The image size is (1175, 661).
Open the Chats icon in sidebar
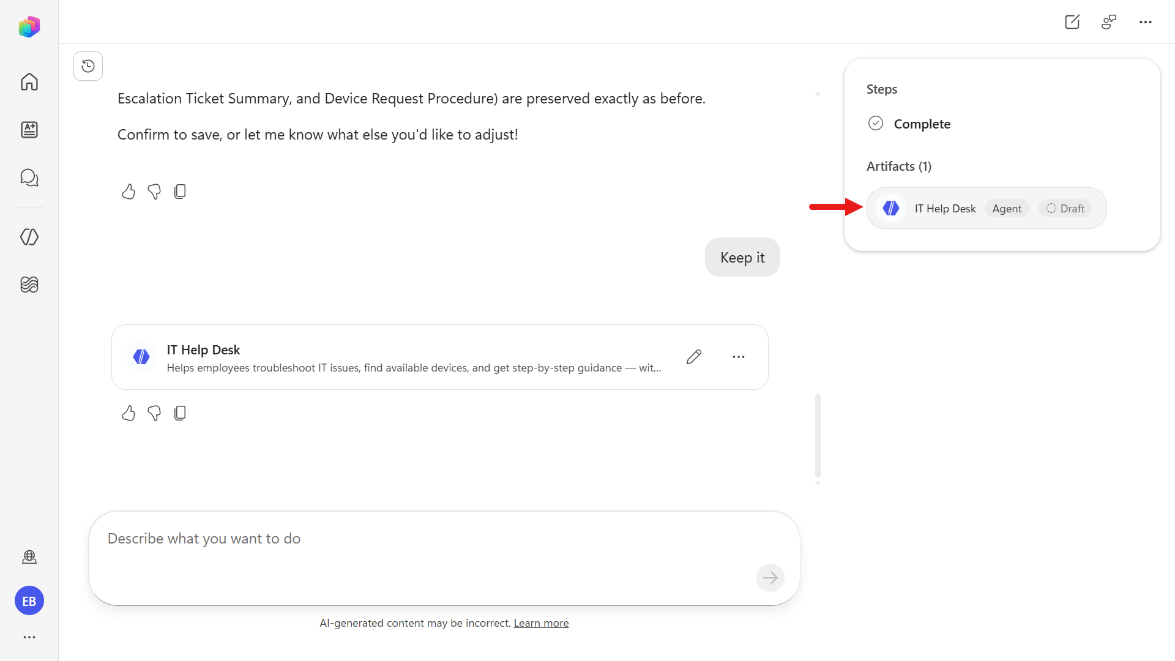click(29, 177)
